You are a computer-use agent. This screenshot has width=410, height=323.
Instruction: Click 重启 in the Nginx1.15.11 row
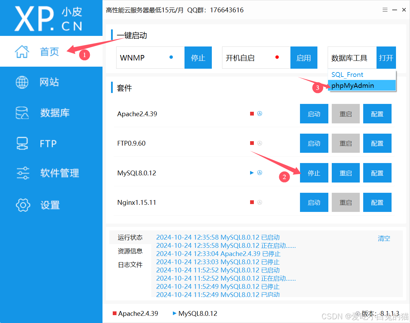point(346,202)
